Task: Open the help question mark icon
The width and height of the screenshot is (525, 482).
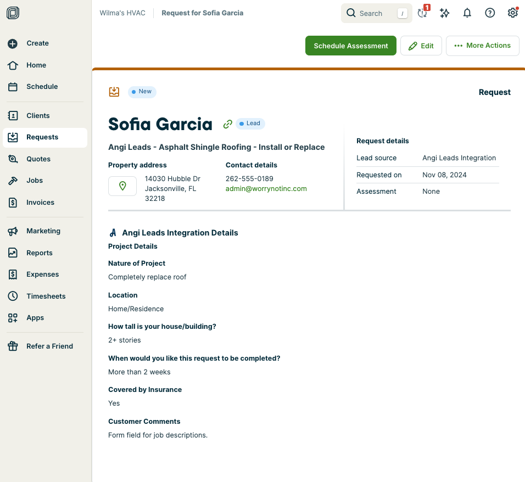Action: (490, 13)
